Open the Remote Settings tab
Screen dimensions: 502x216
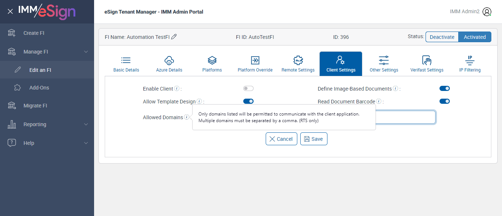click(x=298, y=64)
